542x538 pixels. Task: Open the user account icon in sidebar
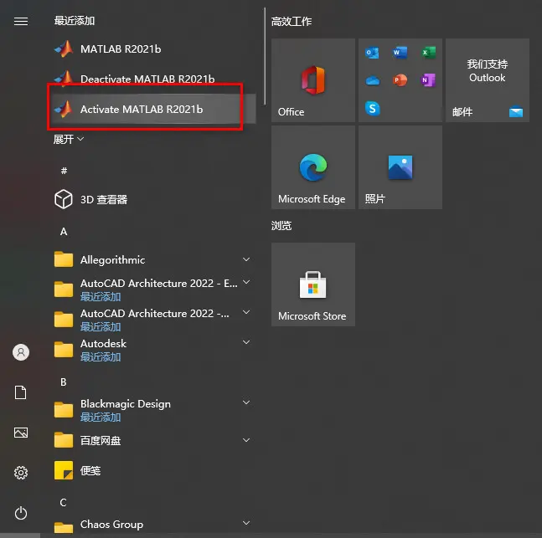[x=21, y=352]
